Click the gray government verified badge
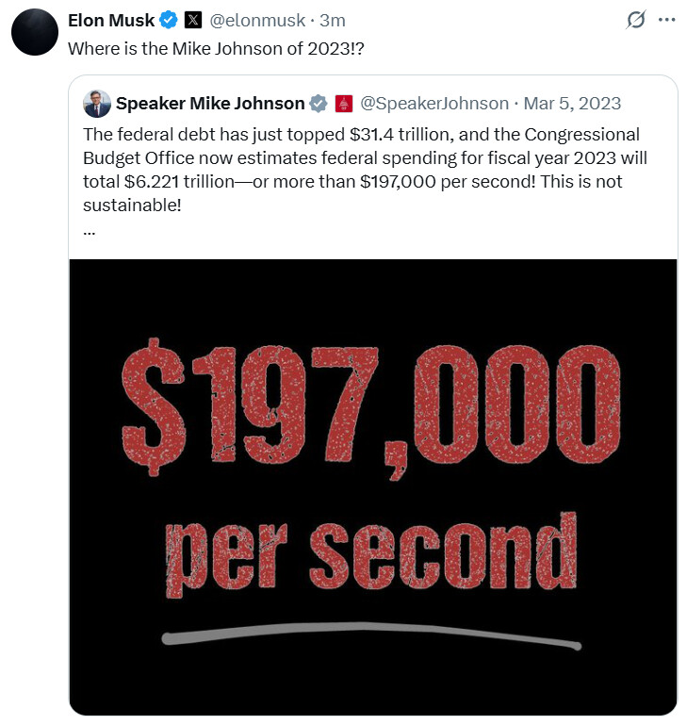 (319, 103)
